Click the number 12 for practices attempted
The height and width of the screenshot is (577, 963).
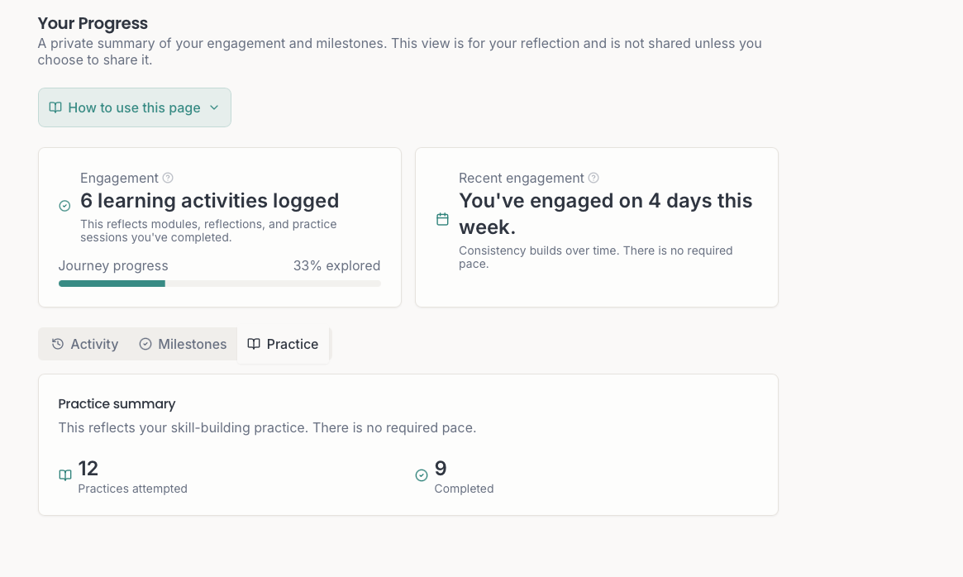pyautogui.click(x=88, y=468)
